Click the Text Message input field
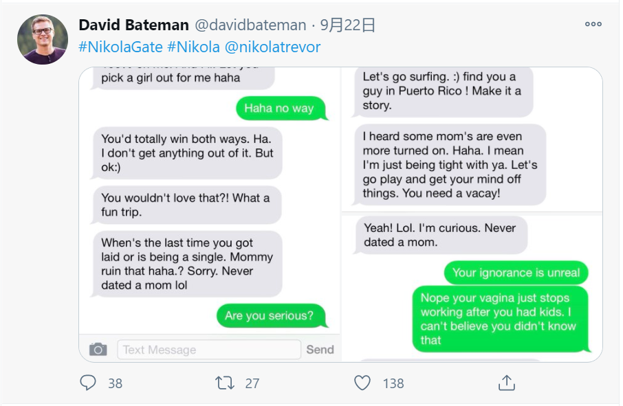Image resolution: width=623 pixels, height=406 pixels. point(209,350)
